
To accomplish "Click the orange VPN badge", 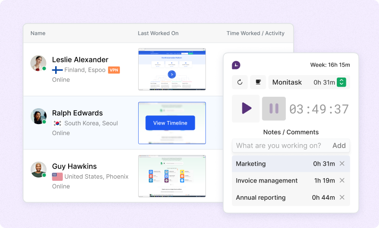I will pos(114,70).
